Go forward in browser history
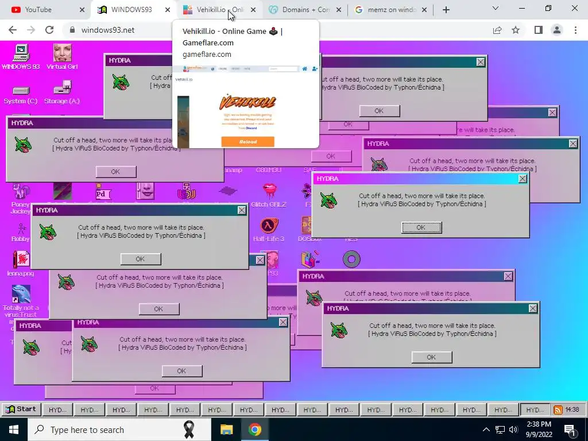Viewport: 588px width, 441px height. pyautogui.click(x=31, y=30)
